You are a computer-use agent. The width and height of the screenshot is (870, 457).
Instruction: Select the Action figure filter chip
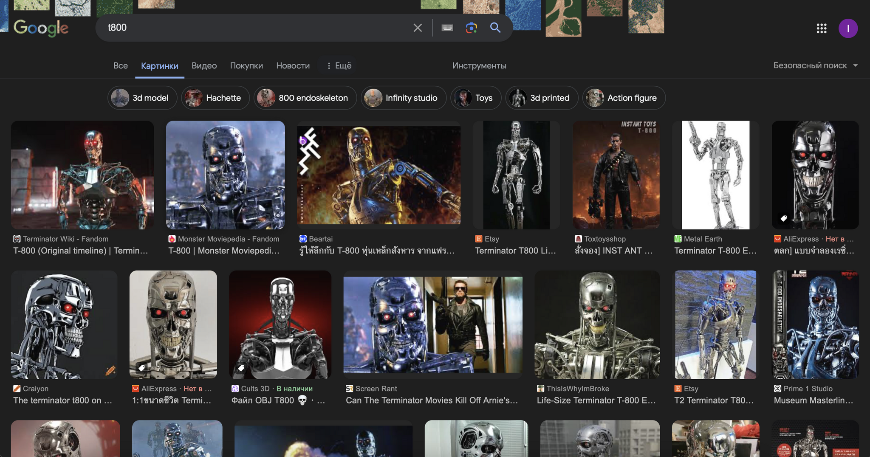(x=623, y=98)
